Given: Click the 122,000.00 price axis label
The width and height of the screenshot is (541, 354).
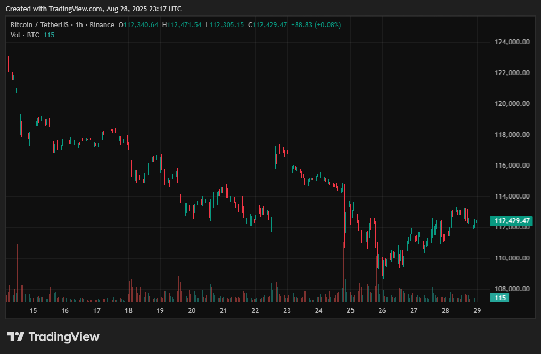Looking at the screenshot, I should click(x=512, y=73).
